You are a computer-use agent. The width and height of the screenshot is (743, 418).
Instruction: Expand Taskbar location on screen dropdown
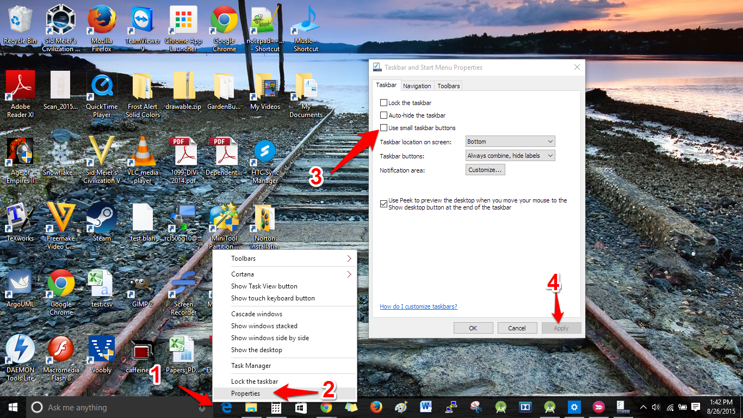[510, 142]
